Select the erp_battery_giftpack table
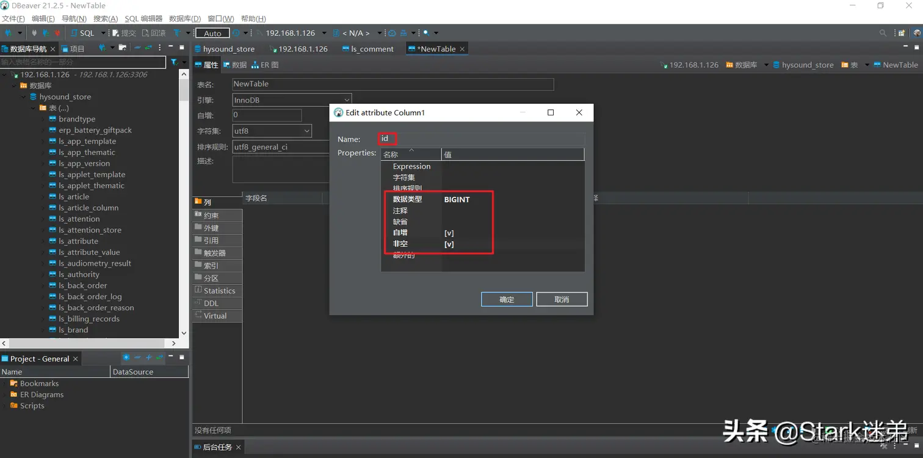Viewport: 923px width, 458px height. [95, 130]
